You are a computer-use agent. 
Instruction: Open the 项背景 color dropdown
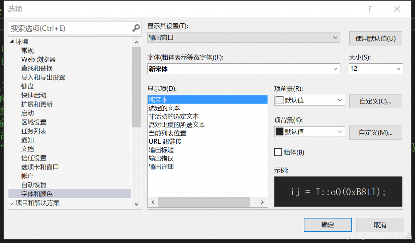tap(309, 132)
